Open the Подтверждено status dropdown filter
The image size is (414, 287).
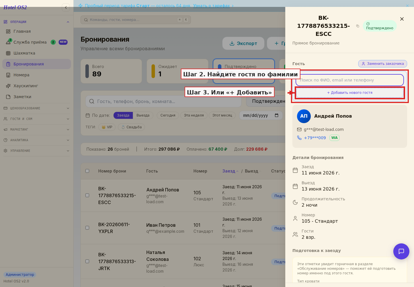tap(266, 101)
